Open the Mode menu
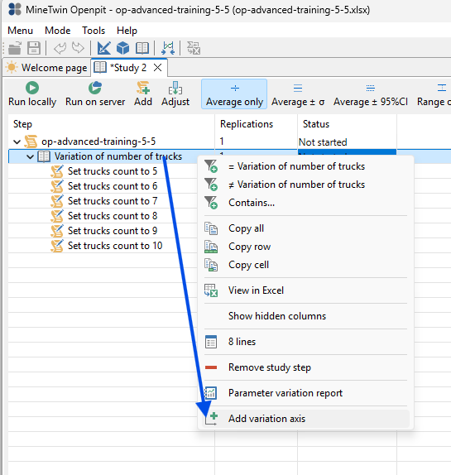 [x=58, y=31]
